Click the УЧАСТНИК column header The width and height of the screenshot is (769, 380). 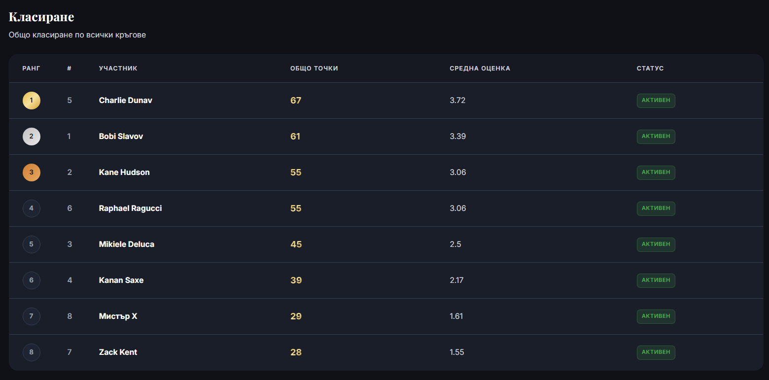(x=118, y=69)
